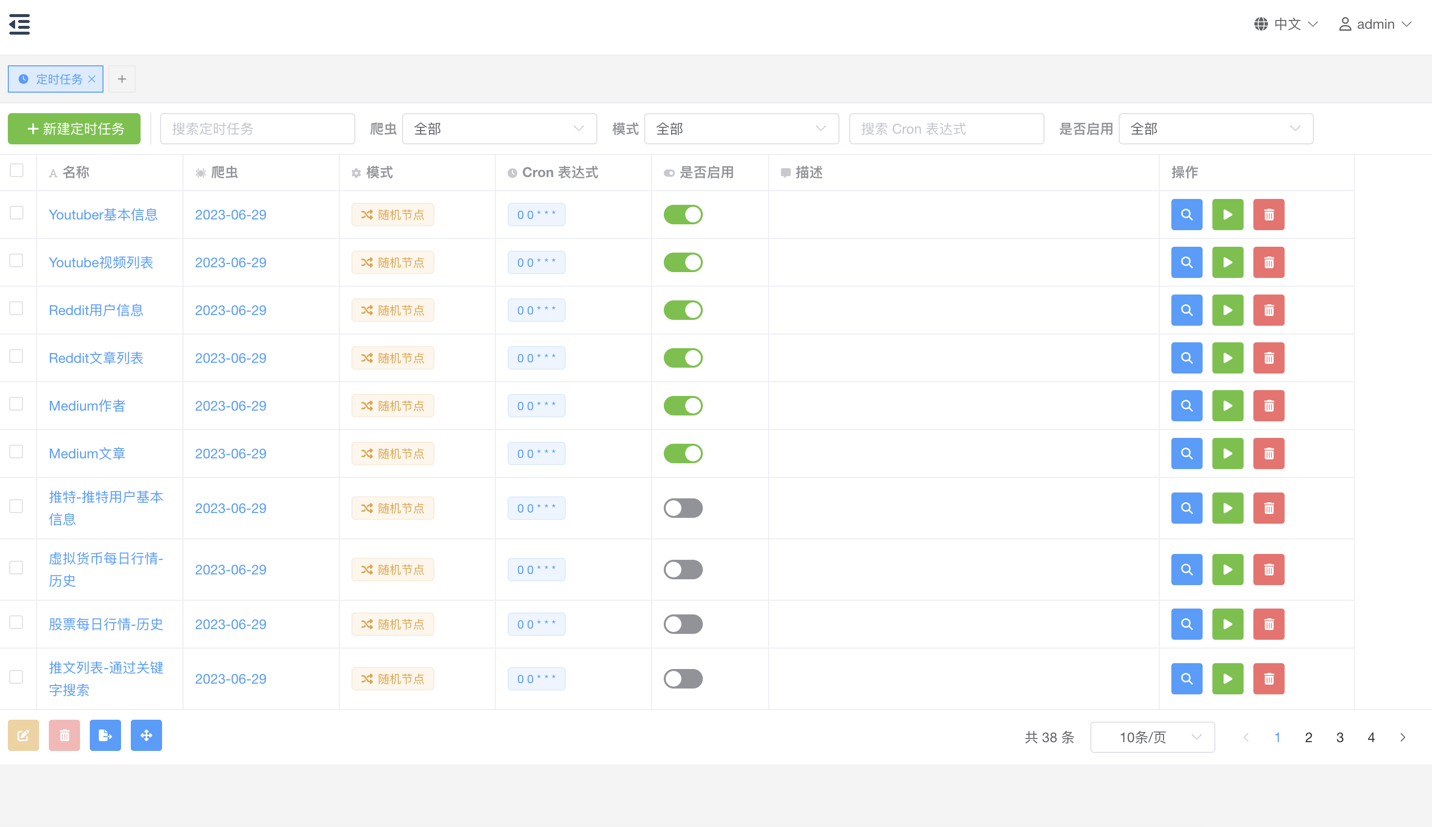
Task: Open the 是否启用 filter dropdown
Action: pyautogui.click(x=1215, y=129)
